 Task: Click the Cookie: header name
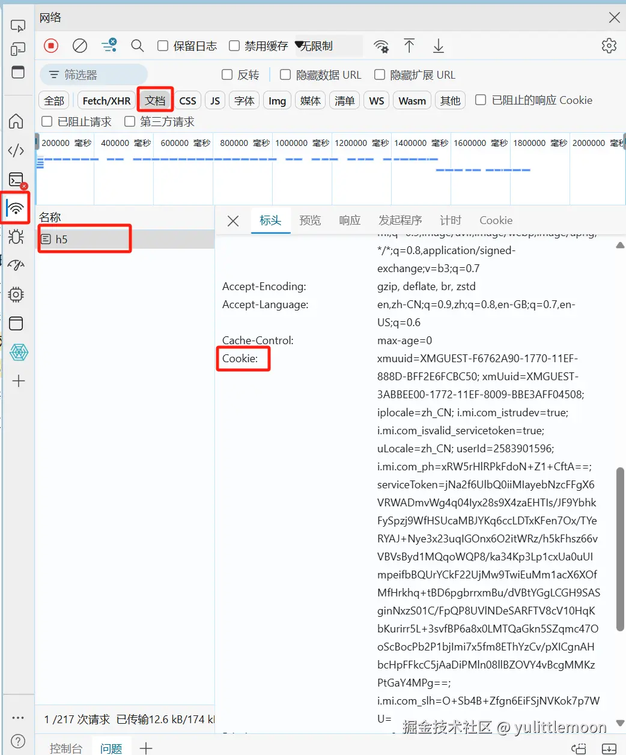[x=240, y=359]
